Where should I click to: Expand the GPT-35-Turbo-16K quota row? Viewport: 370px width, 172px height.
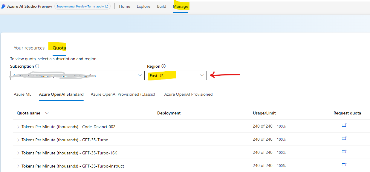[18, 153]
